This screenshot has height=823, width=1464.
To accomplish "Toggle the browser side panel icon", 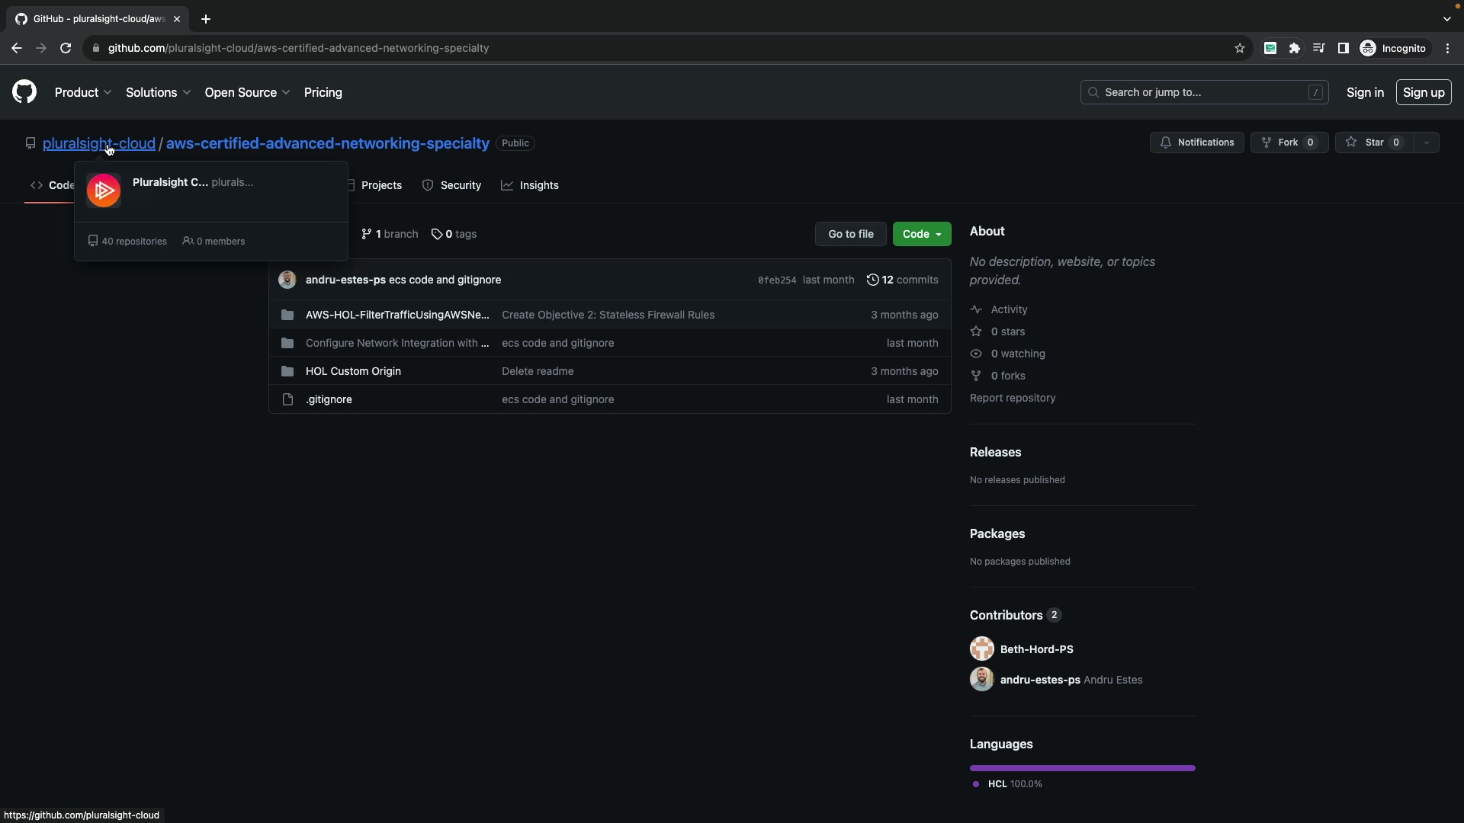I will 1344,48.
